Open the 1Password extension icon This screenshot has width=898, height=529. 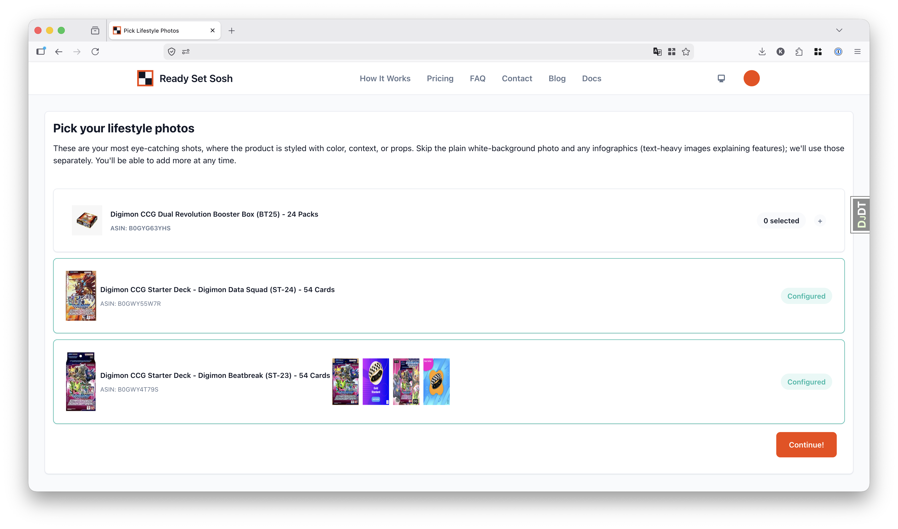point(838,52)
